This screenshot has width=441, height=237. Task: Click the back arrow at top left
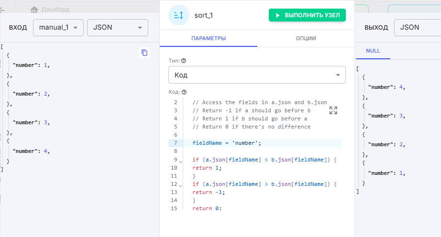(2, 9)
